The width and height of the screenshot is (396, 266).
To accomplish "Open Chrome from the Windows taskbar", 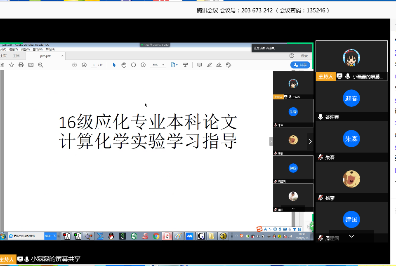I will coord(156,236).
